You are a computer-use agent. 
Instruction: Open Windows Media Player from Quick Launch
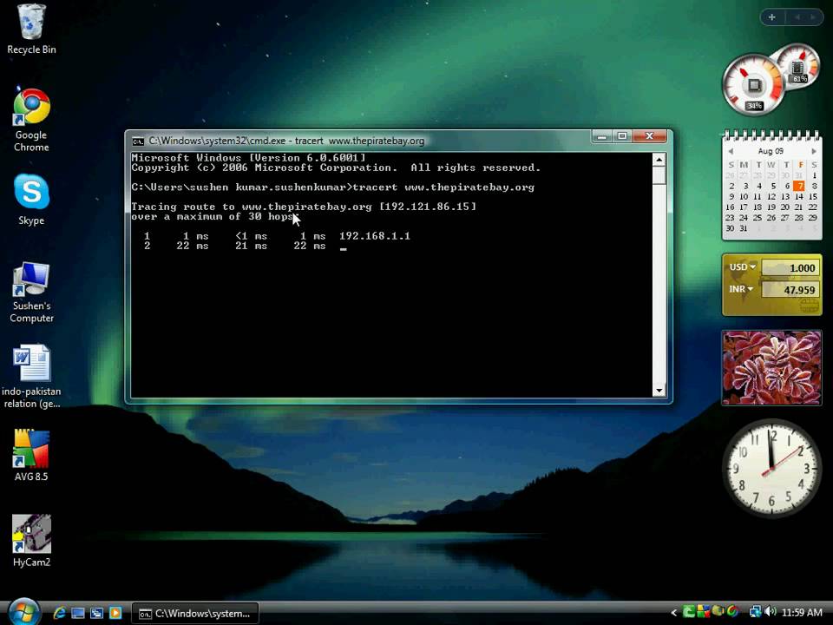[x=115, y=613]
